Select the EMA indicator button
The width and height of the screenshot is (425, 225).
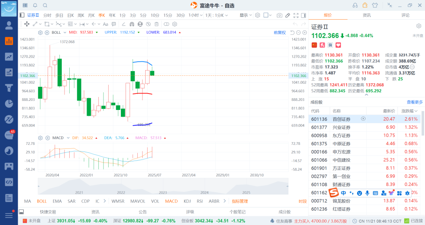57,201
